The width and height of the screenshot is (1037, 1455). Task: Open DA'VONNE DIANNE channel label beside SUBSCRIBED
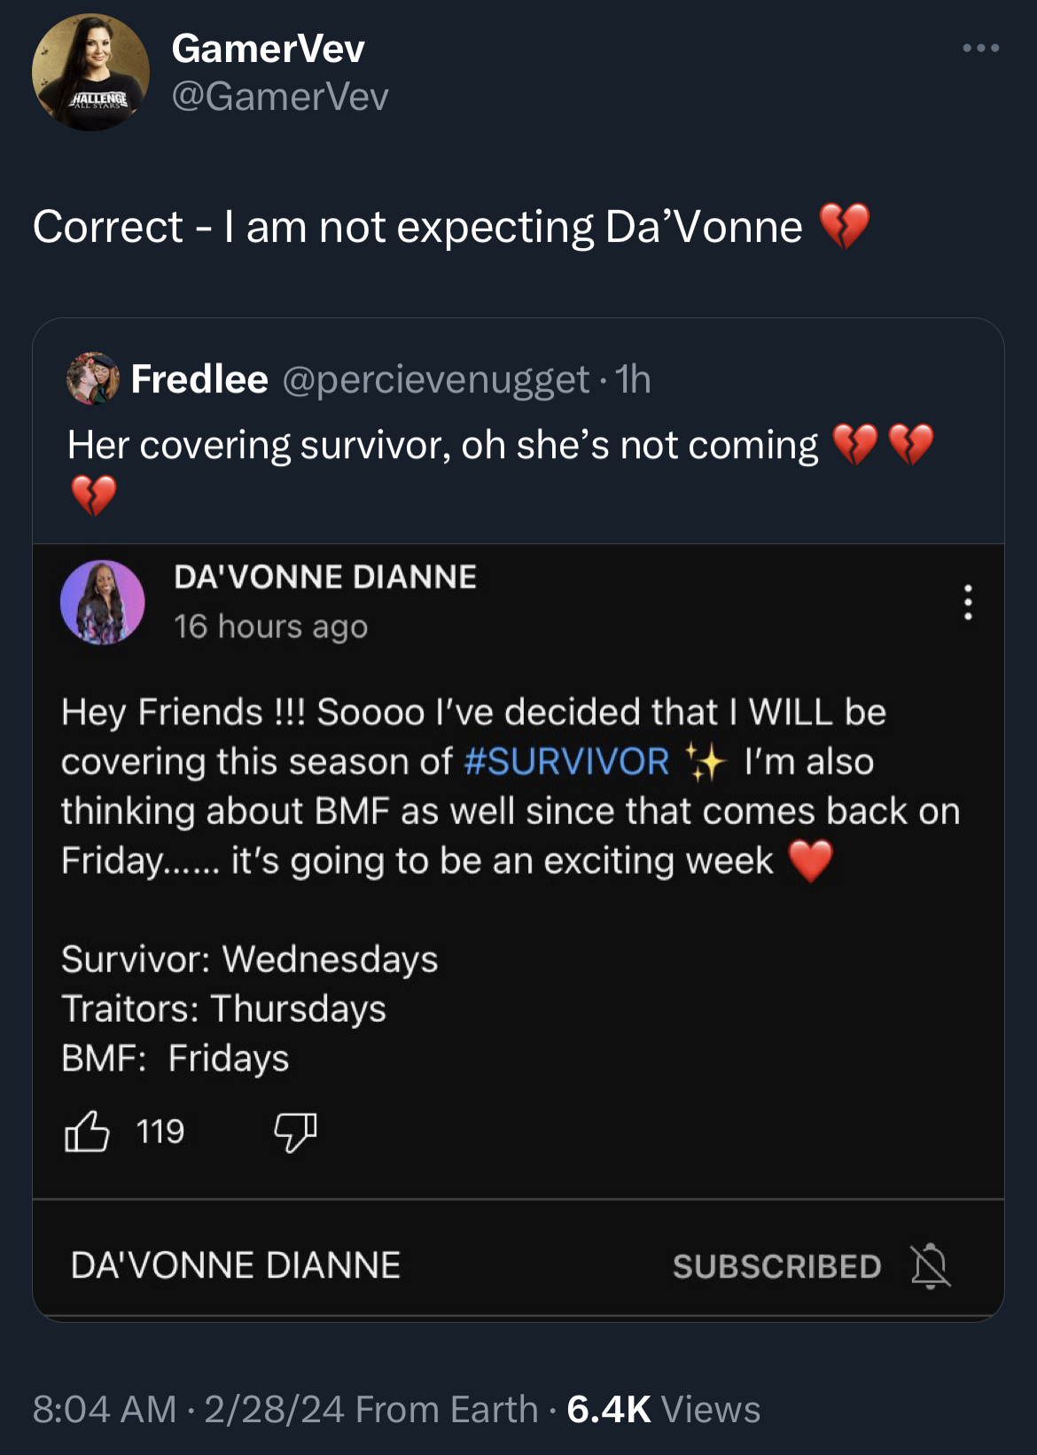click(236, 1265)
